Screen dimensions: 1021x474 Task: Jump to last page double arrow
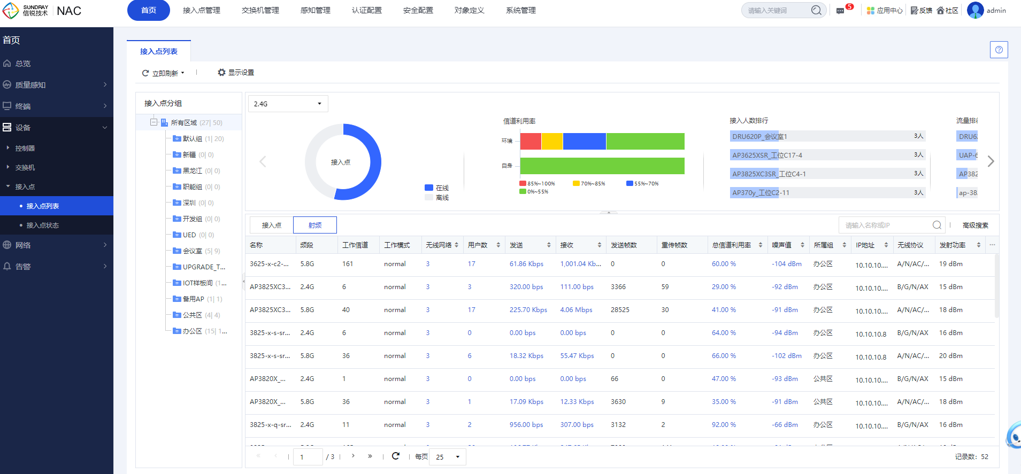[x=370, y=456]
